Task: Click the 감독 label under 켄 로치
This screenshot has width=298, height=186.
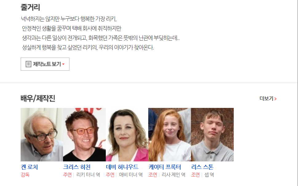Action: [25, 175]
